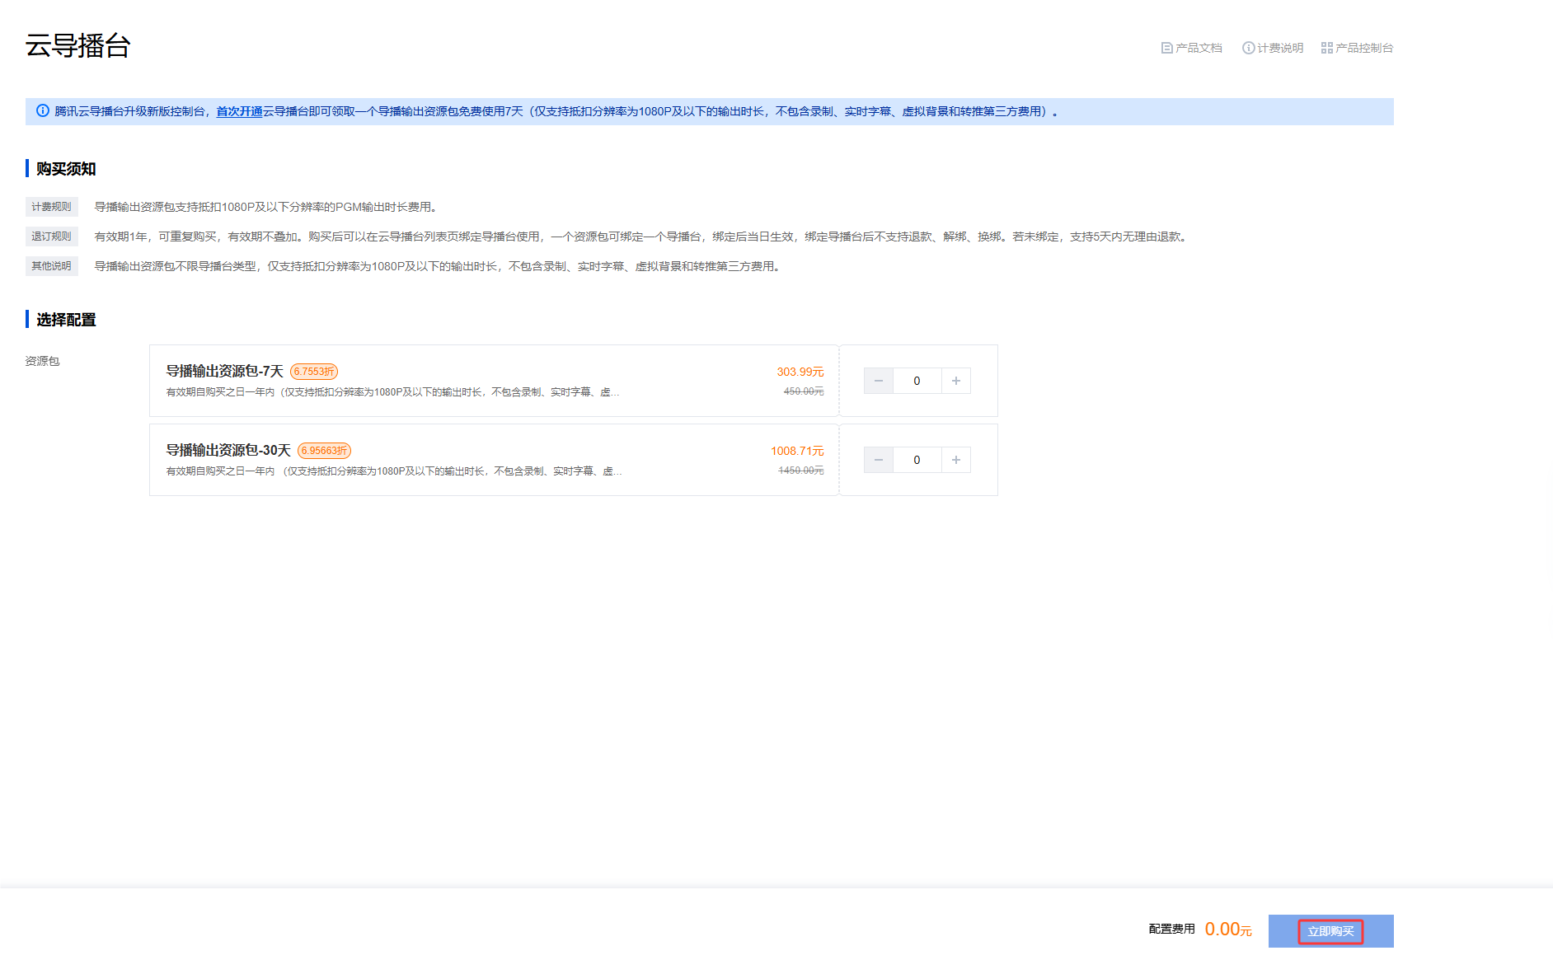Click the struck-through 1450.00元 price
Screen dimensions: 1553x960
801,471
